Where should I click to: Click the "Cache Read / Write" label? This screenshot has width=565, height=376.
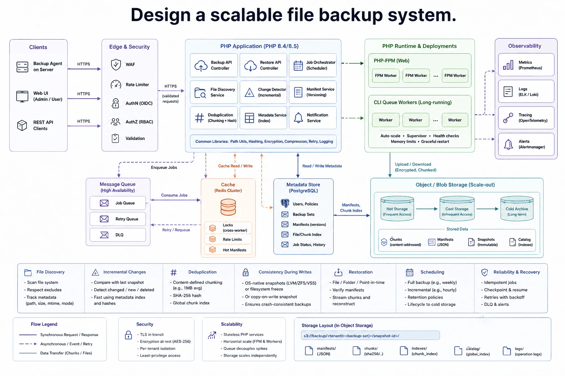235,166
